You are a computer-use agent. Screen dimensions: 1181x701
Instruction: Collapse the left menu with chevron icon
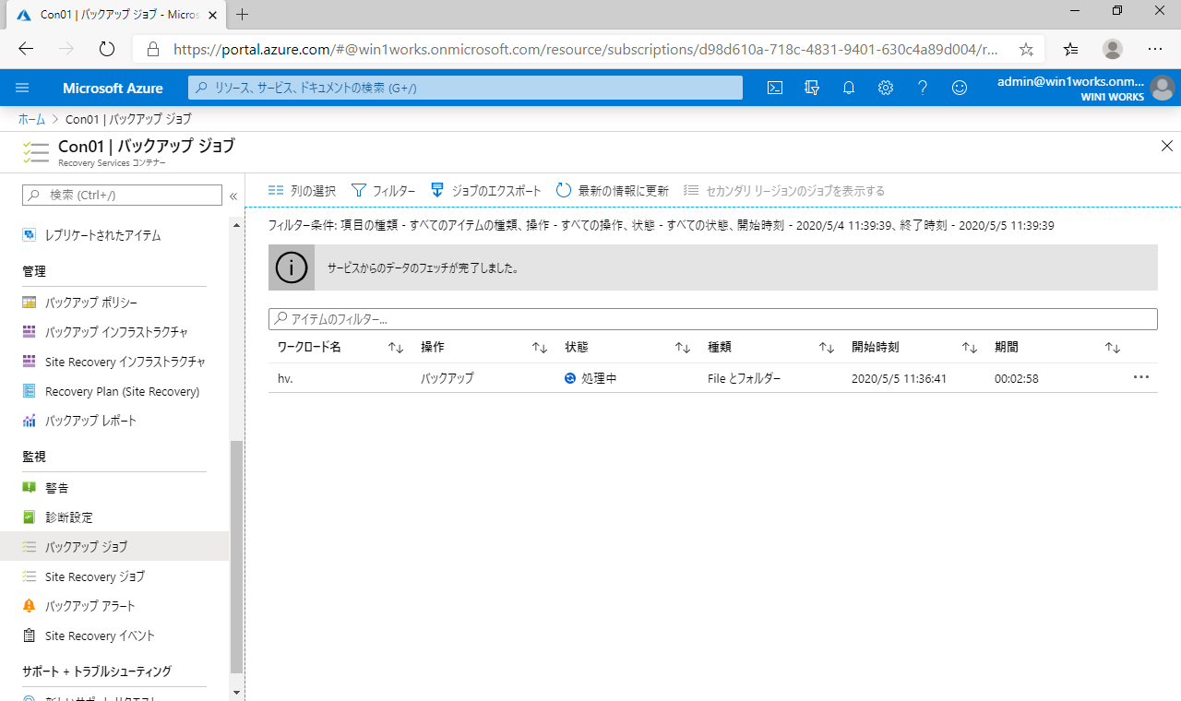tap(233, 196)
